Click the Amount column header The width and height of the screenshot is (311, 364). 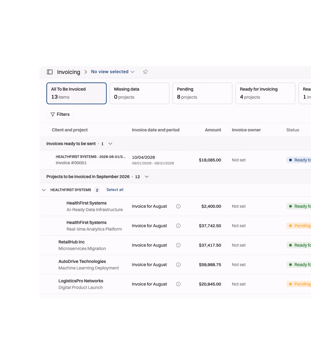click(x=213, y=130)
